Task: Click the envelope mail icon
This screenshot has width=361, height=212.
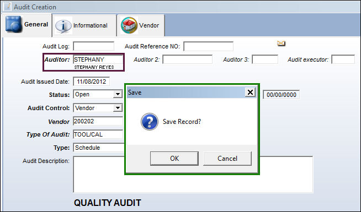Action: (281, 43)
